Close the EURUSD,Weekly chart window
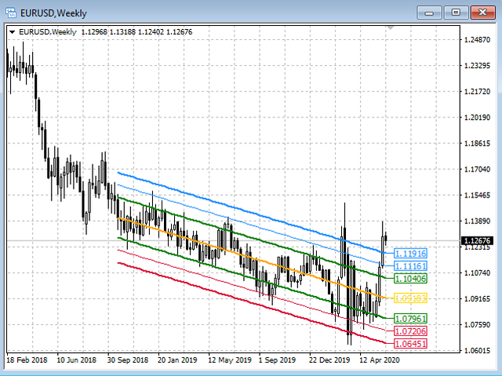Viewport: 502px width, 376px height. tap(480, 12)
